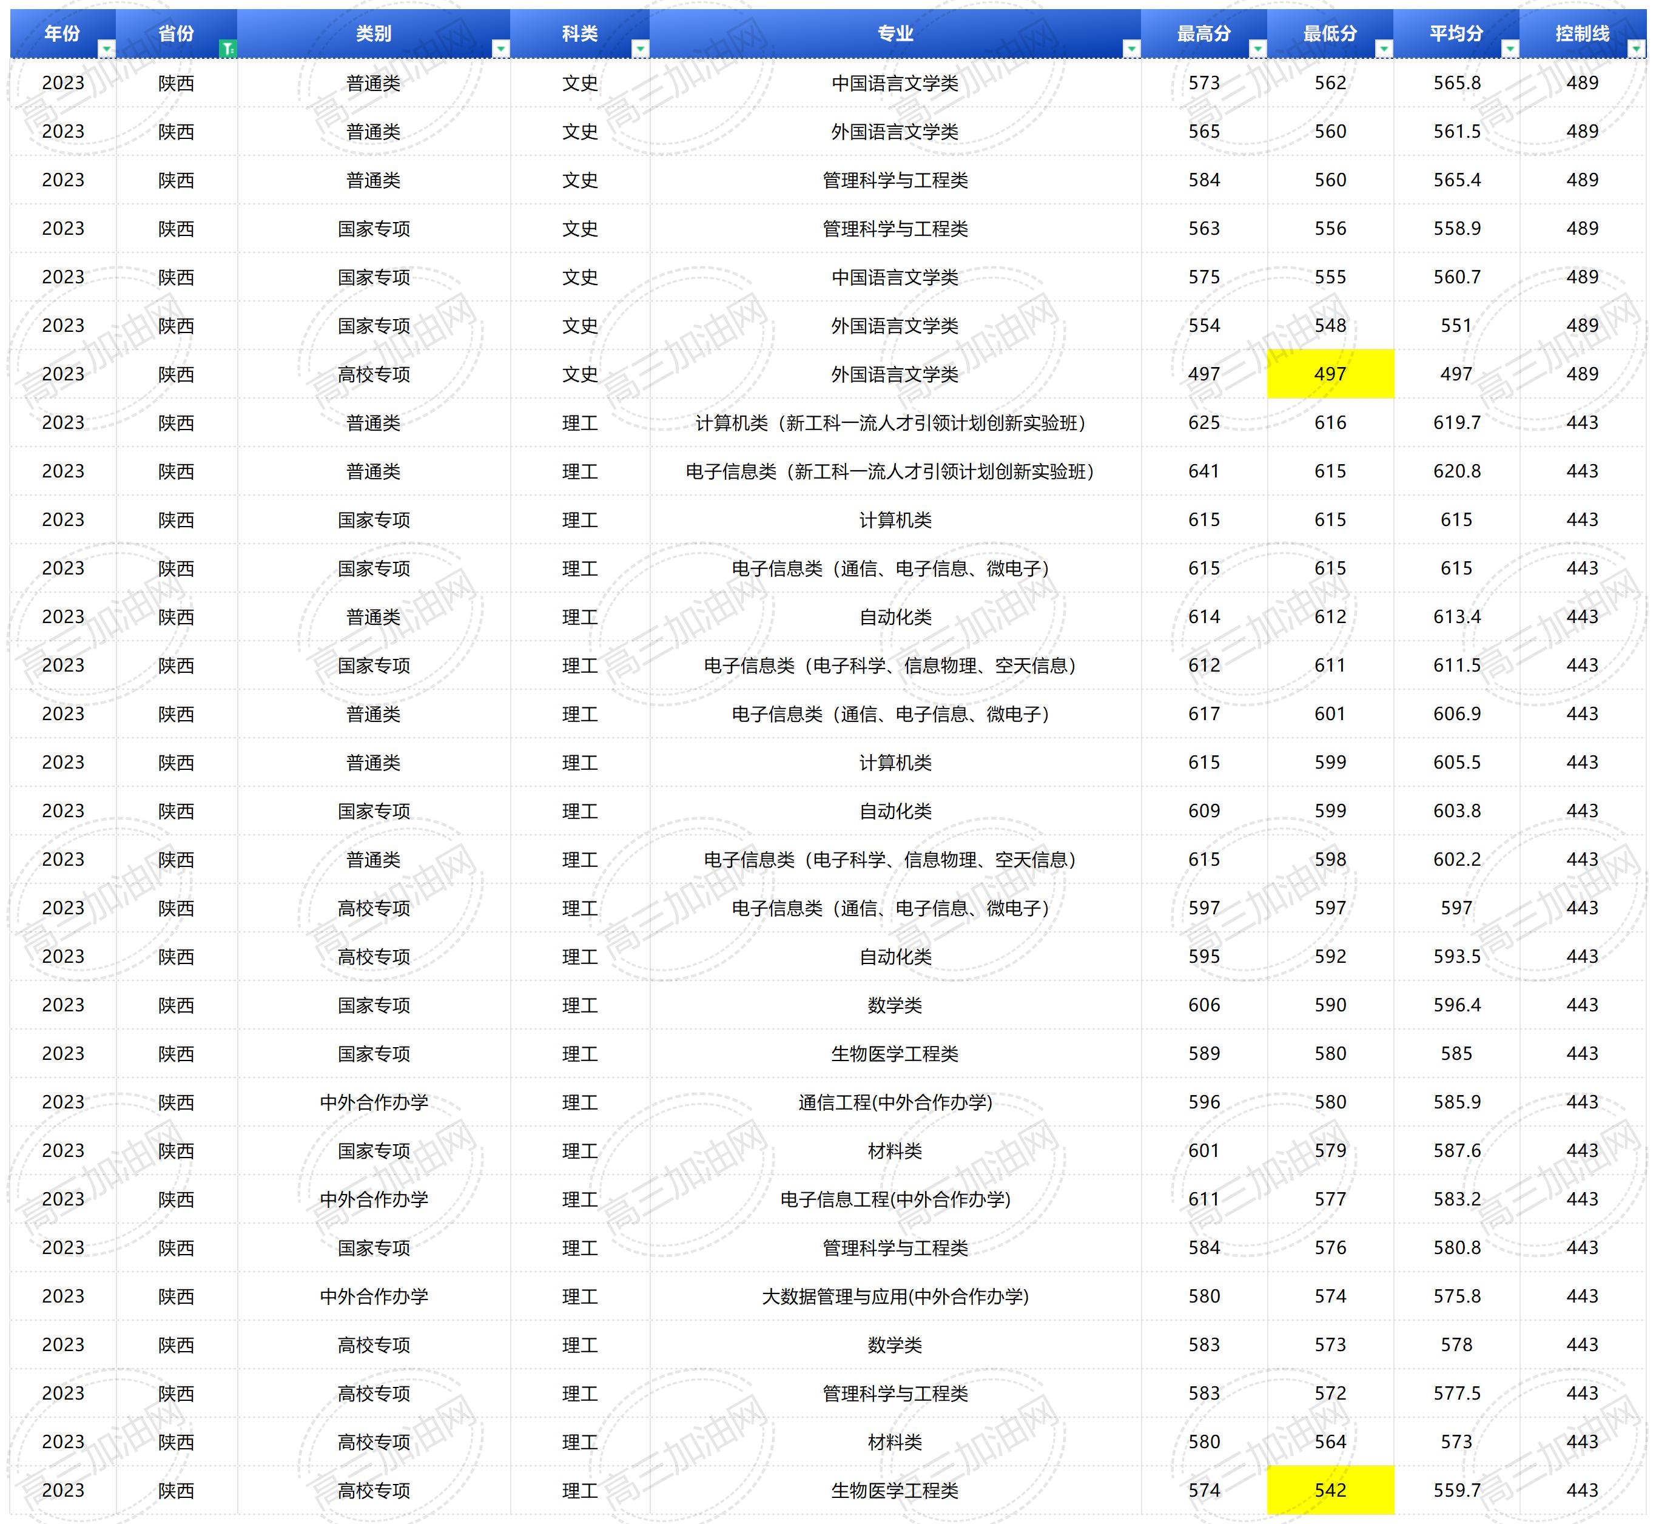Select the highest score cell 641
Screen dimensions: 1656x1524
click(1204, 471)
